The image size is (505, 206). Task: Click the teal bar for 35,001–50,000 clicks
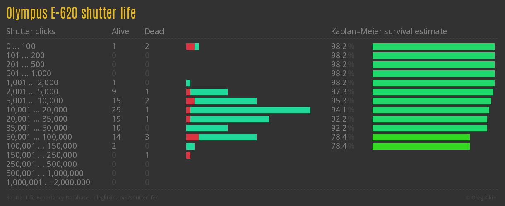207,128
